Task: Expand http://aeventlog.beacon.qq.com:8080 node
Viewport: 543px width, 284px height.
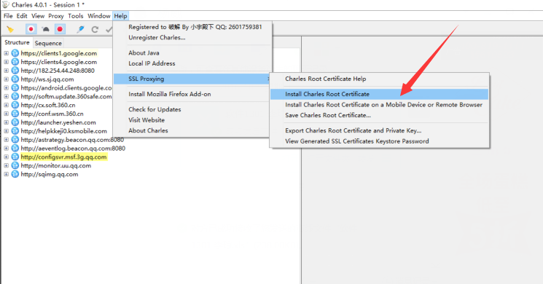Action: click(x=7, y=149)
